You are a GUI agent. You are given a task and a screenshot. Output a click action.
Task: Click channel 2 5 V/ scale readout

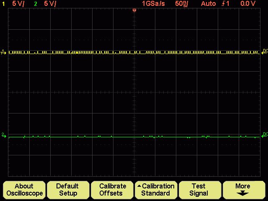tap(50, 4)
